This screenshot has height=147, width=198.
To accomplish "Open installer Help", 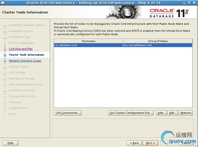I will pyautogui.click(x=10, y=143).
